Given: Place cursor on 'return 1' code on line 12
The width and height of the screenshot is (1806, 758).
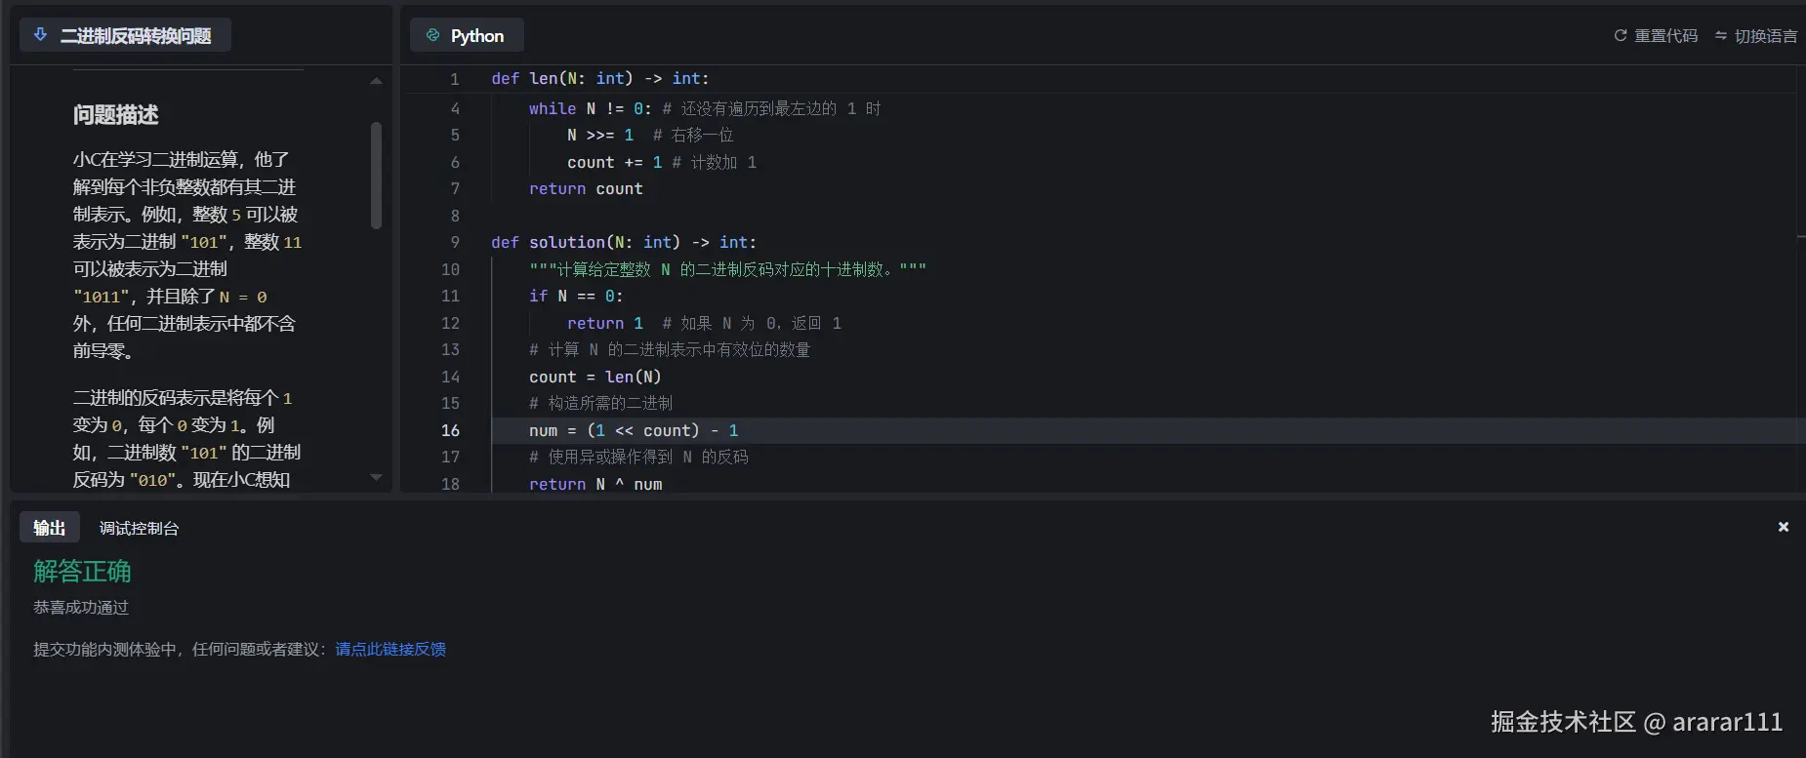Looking at the screenshot, I should pyautogui.click(x=605, y=323).
